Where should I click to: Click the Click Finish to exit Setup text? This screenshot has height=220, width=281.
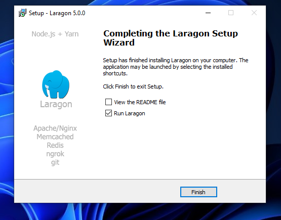[133, 86]
